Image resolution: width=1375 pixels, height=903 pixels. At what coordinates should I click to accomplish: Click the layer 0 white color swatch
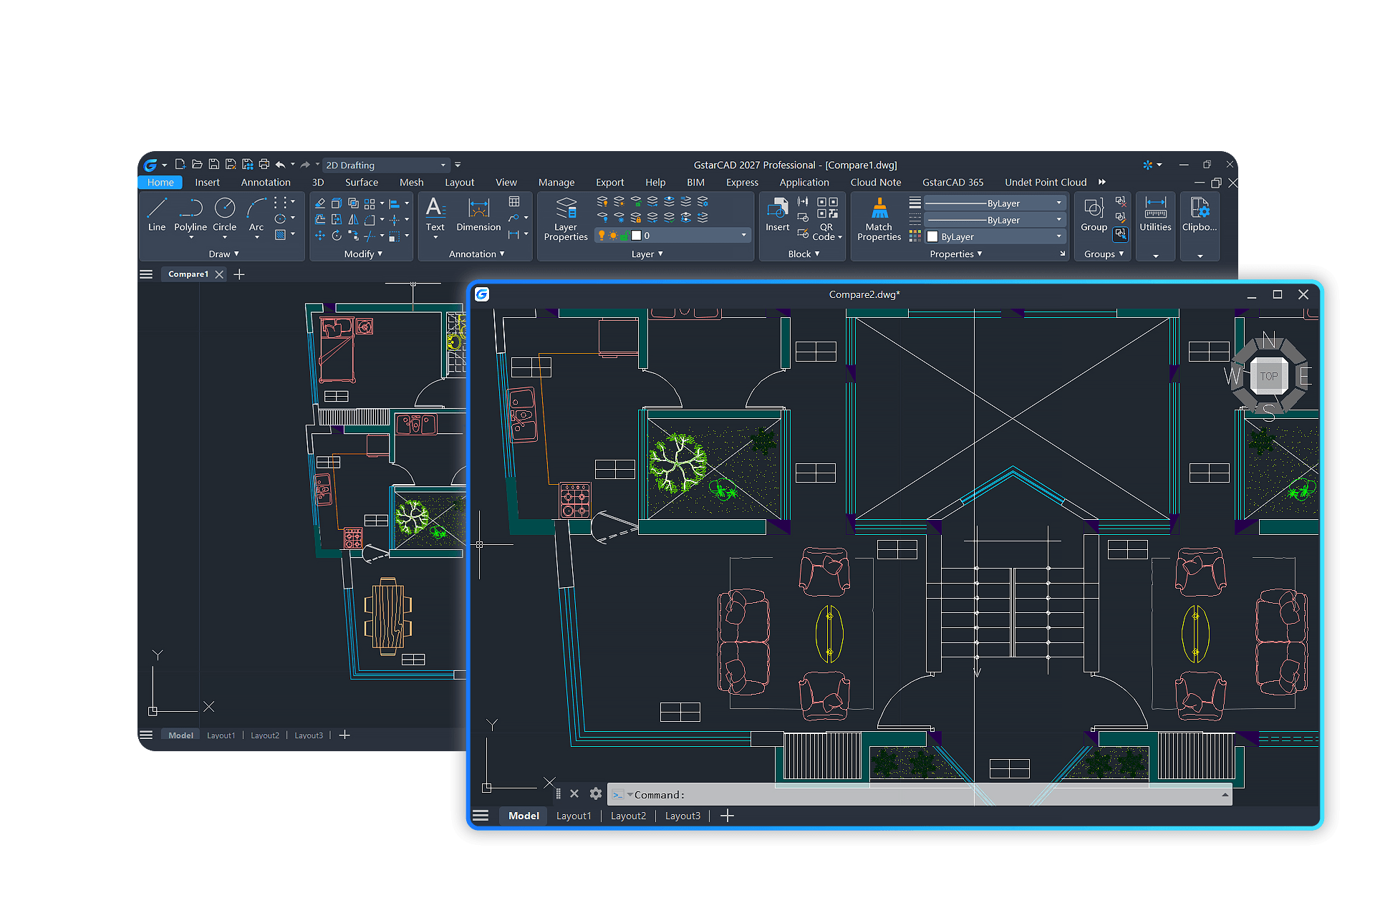pyautogui.click(x=636, y=236)
